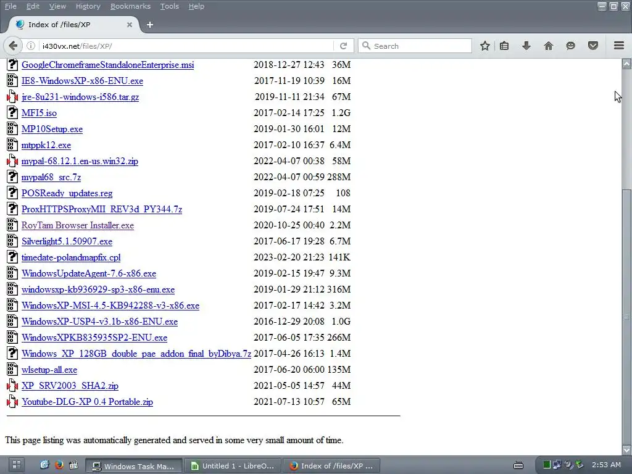Switch to Untitled 1 - LibreOffice taskbar button

tap(233, 466)
